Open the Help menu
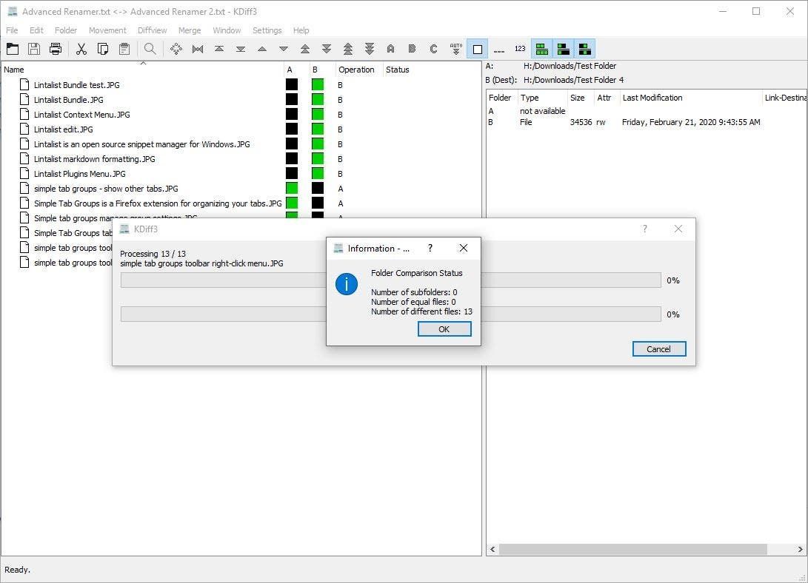 301,30
